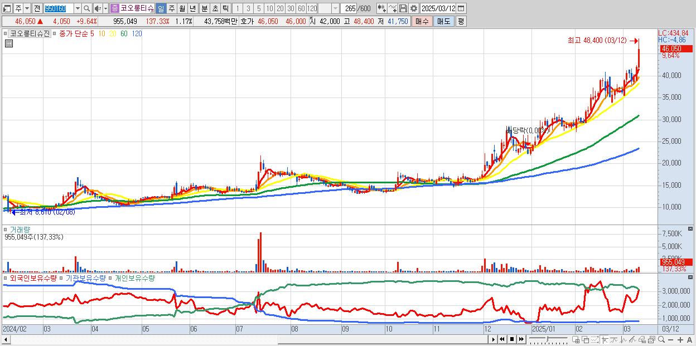Click the play forward playback button
Viewport: 696px width, 346px height.
tap(494, 339)
